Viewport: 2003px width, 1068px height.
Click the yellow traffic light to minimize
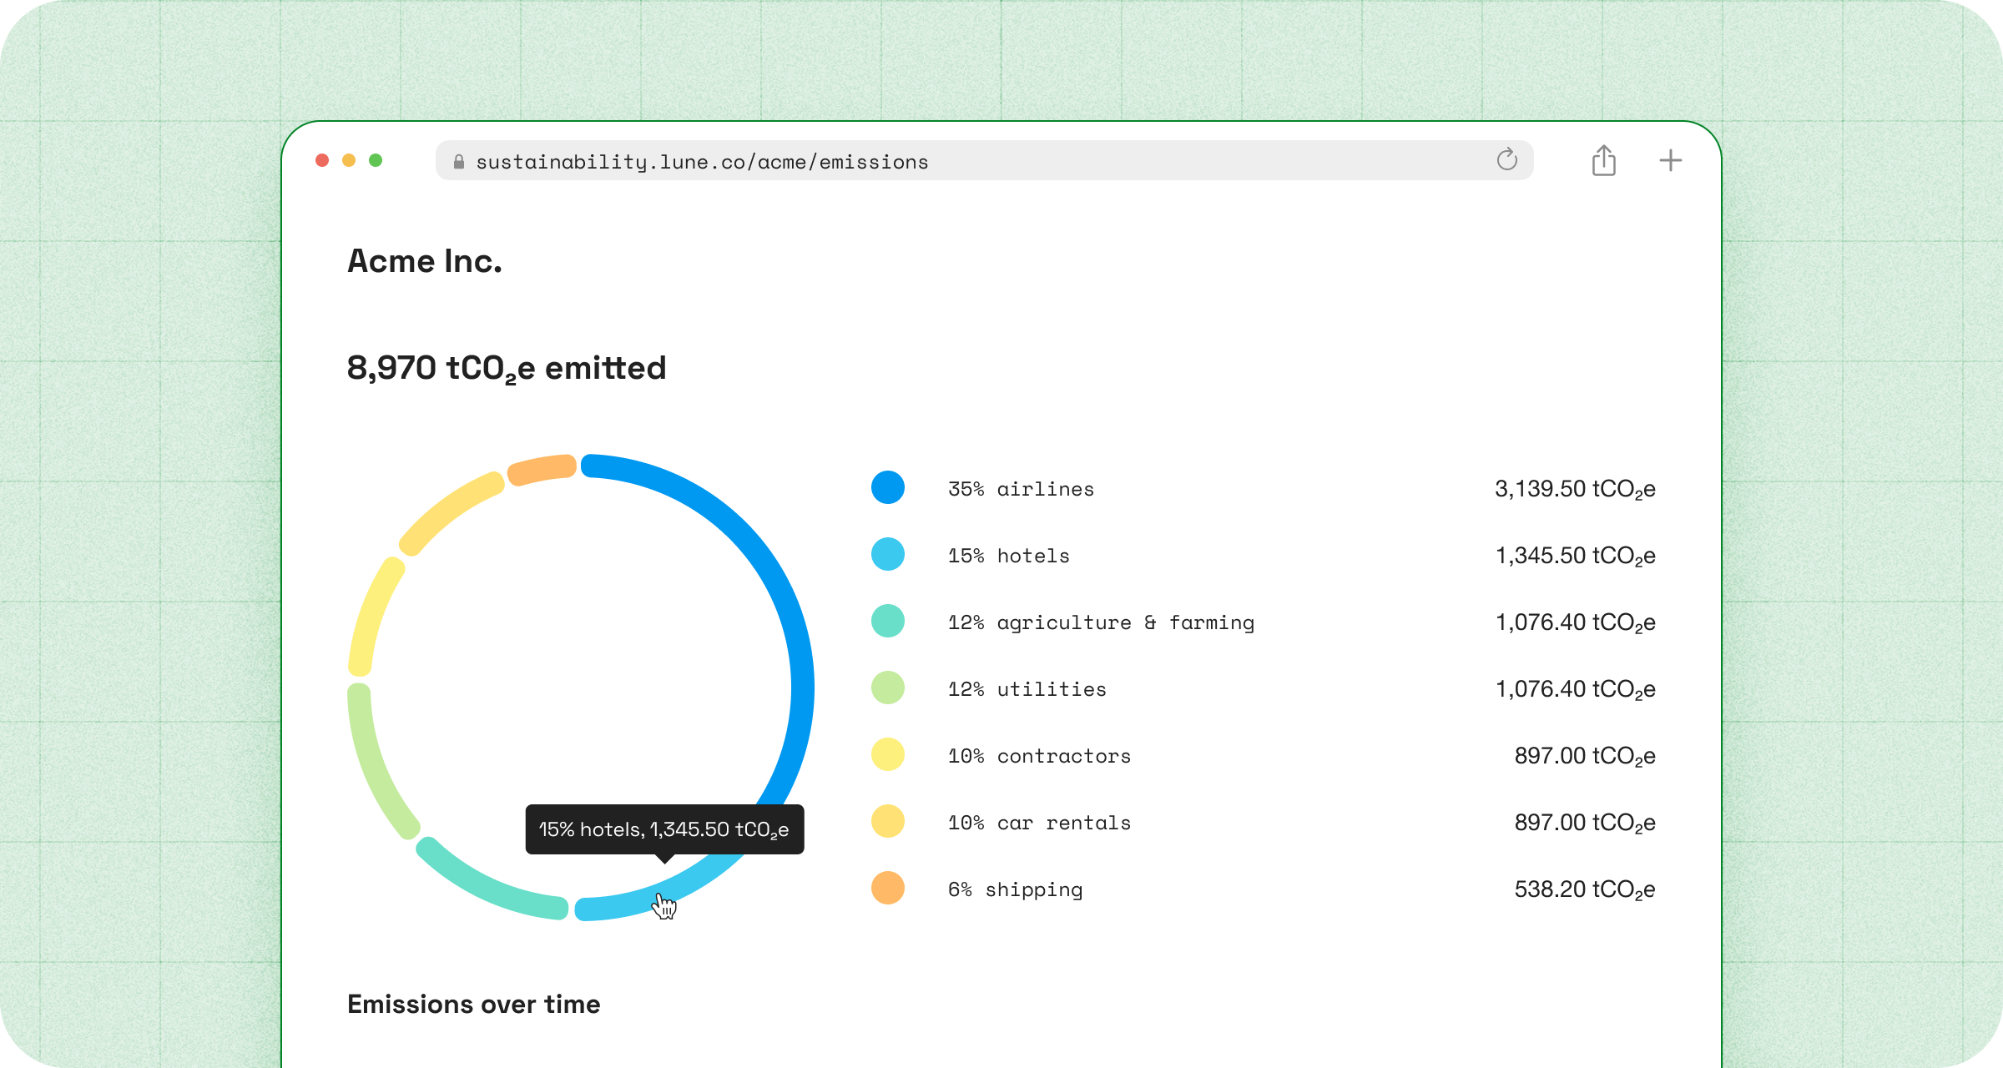pyautogui.click(x=350, y=159)
